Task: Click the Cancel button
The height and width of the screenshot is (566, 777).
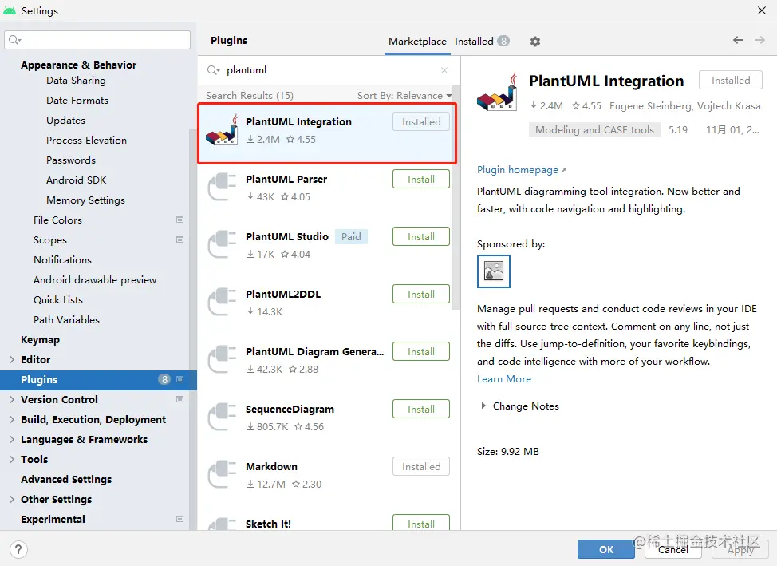Action: (x=673, y=549)
